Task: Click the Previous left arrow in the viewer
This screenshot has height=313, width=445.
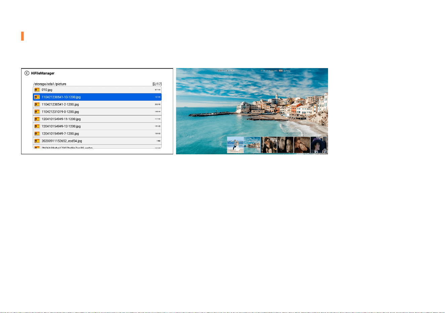Action: (x=219, y=71)
